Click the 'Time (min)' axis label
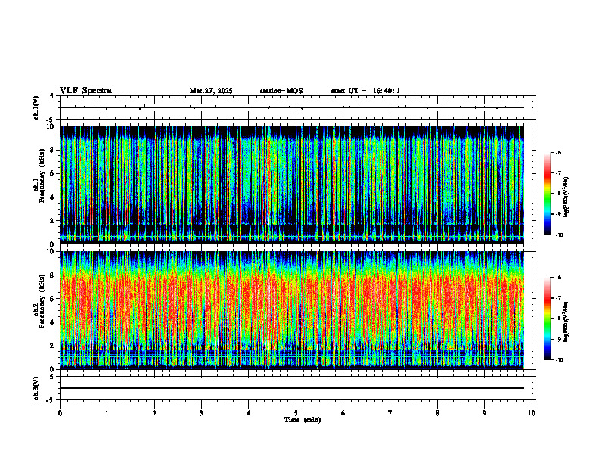Screen dimensions: 599x463 pos(303,420)
